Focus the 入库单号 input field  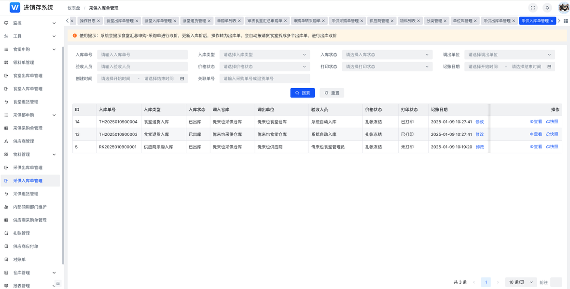click(142, 55)
